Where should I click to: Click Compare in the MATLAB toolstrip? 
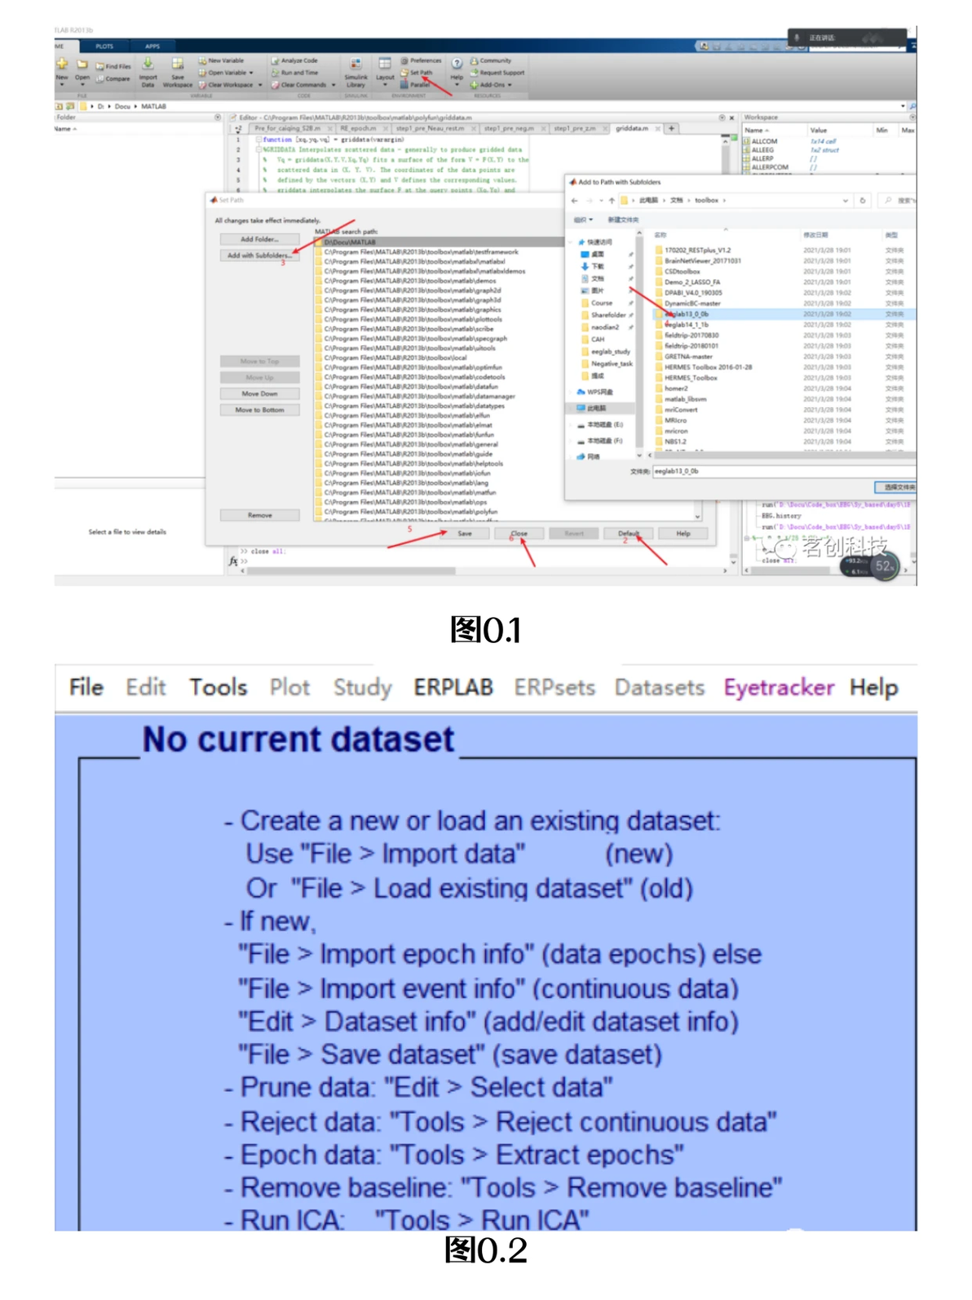tap(113, 79)
